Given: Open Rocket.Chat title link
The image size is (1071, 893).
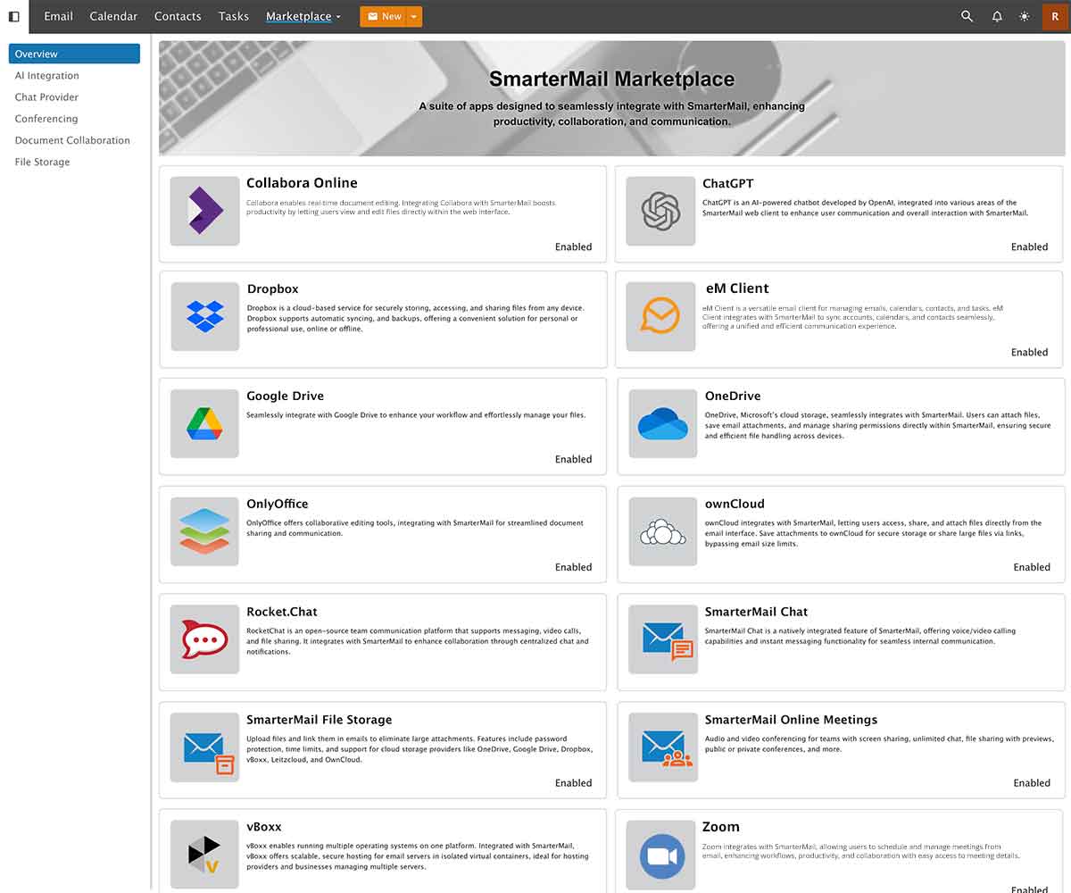Looking at the screenshot, I should point(282,612).
